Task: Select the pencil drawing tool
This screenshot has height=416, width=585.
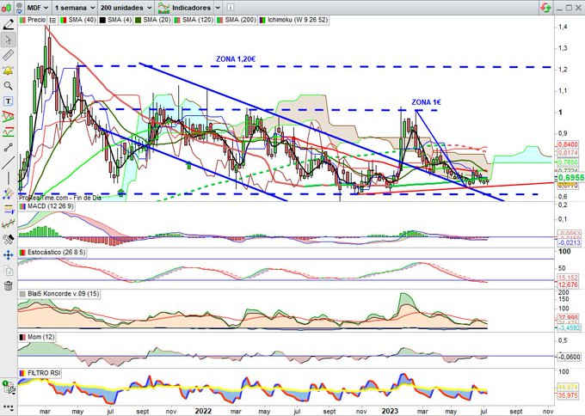Action: (8, 25)
